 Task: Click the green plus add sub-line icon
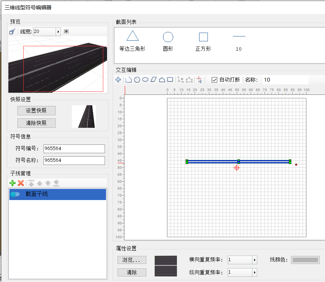[x=13, y=183]
